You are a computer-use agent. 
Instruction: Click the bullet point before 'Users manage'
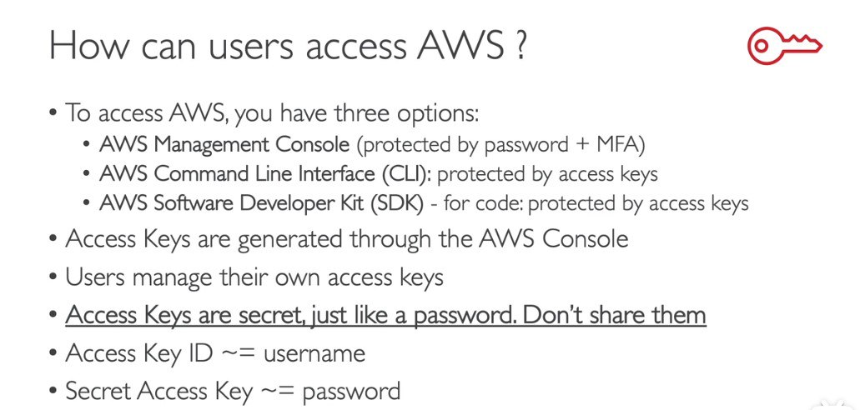53,277
